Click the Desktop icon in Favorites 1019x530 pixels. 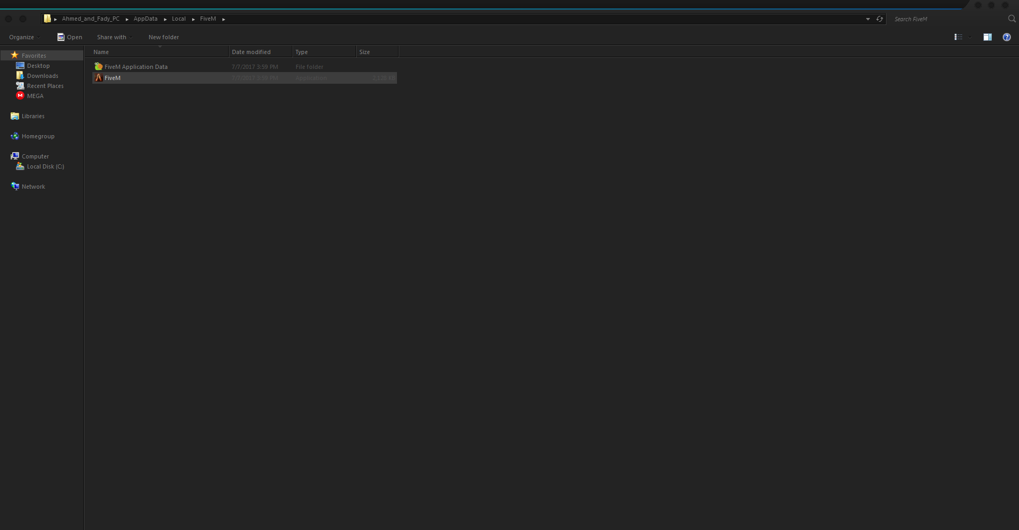(x=20, y=66)
